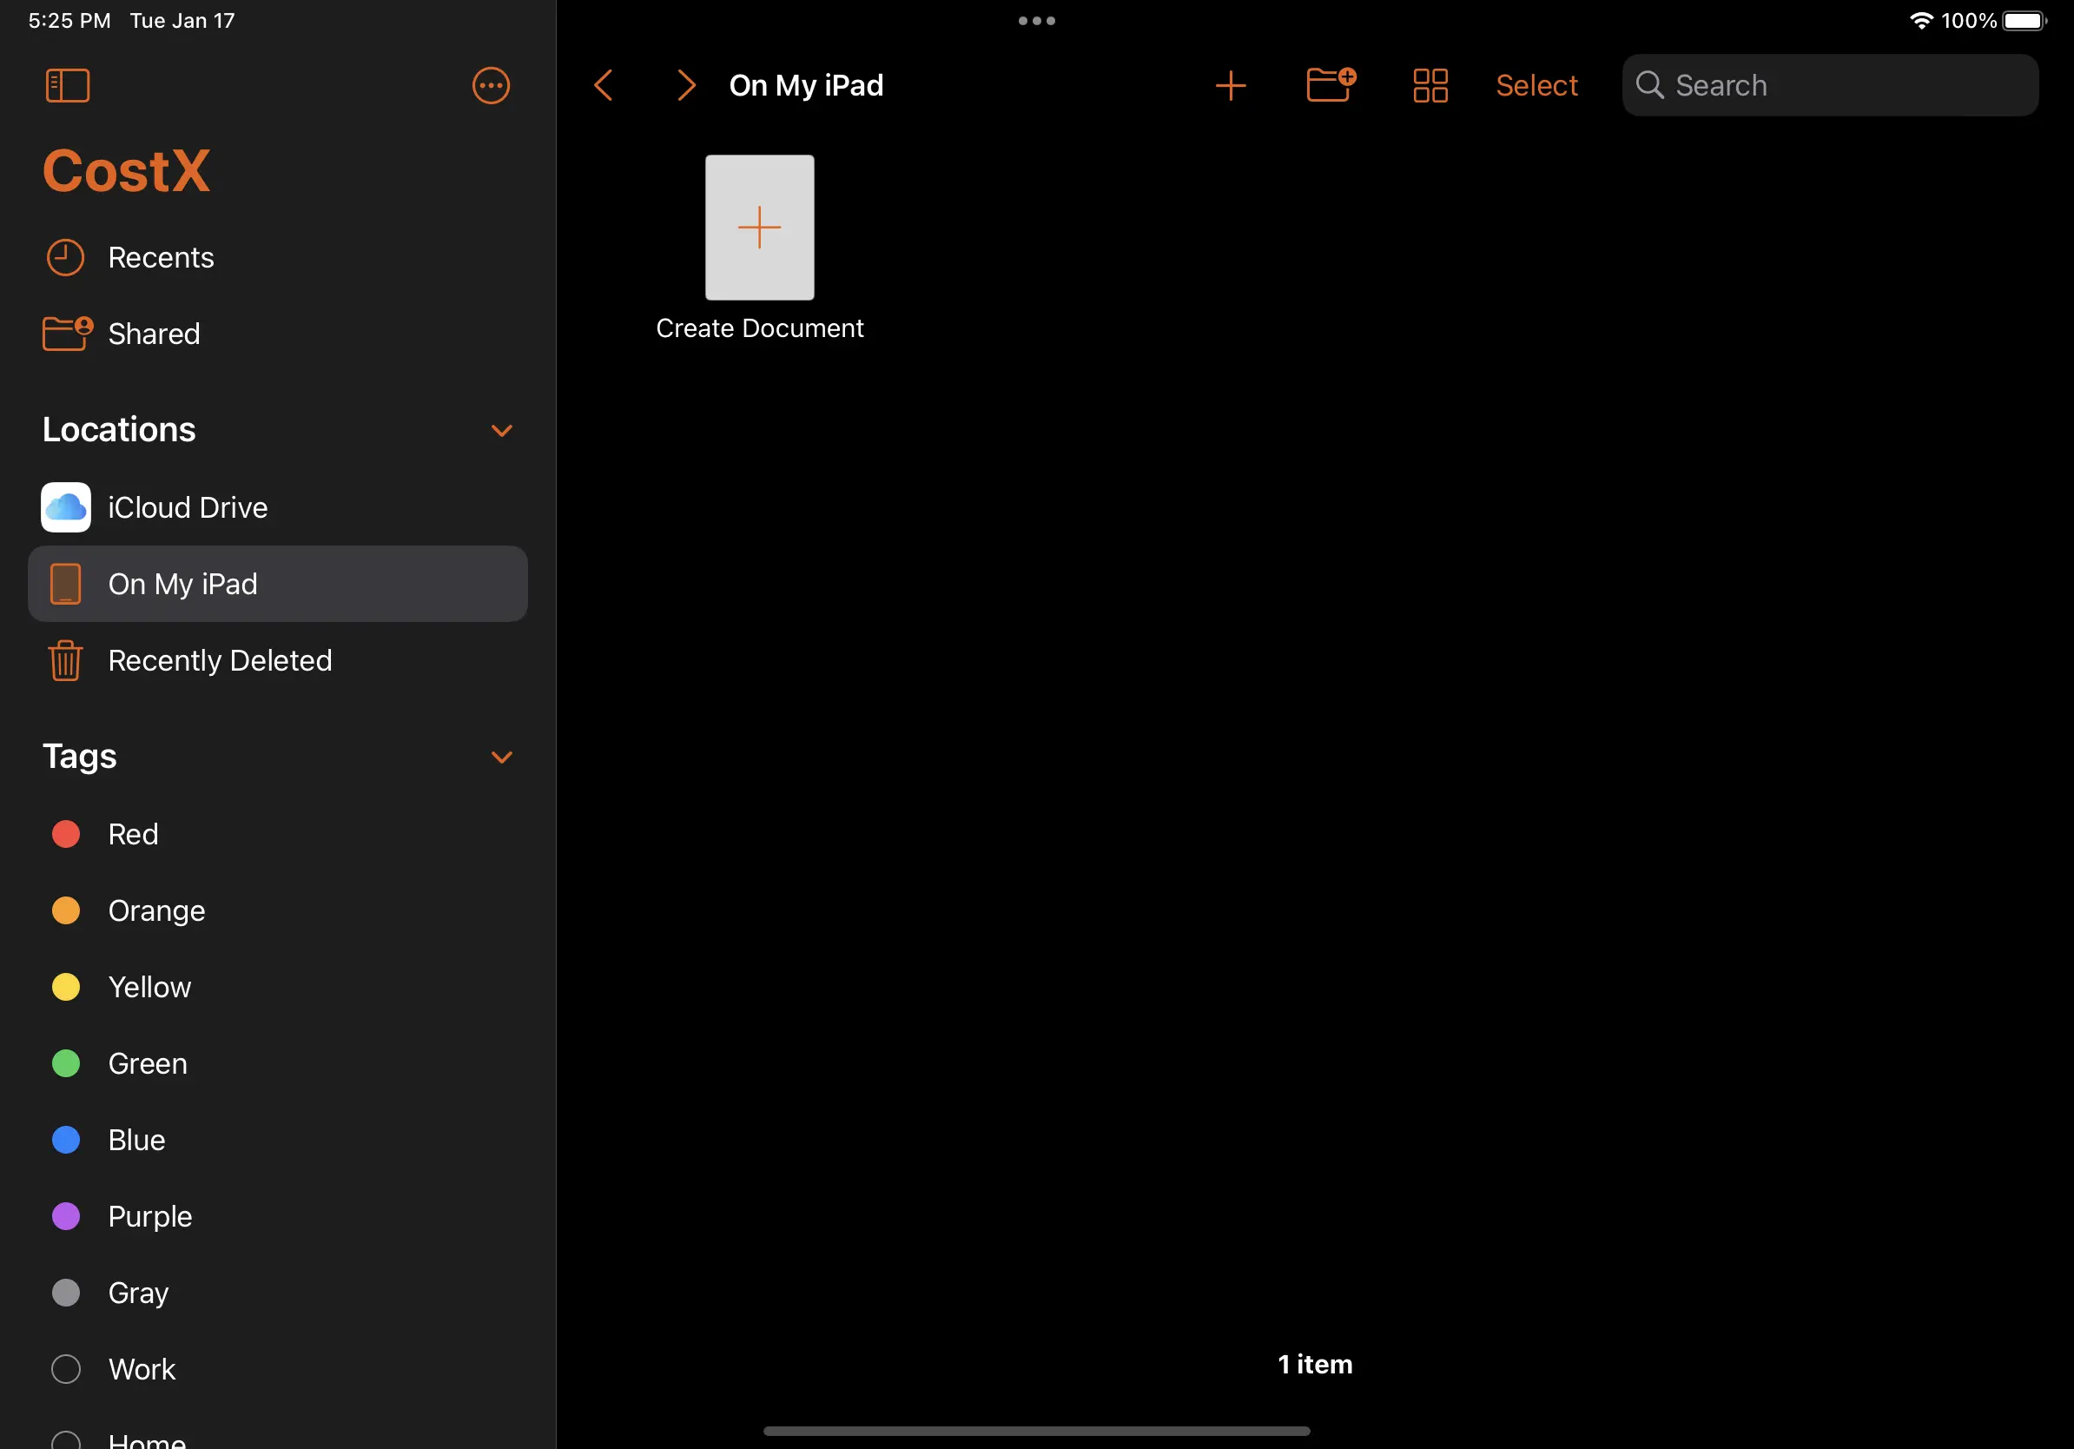This screenshot has height=1449, width=2074.
Task: Select iCloud Drive location
Action: pos(187,506)
